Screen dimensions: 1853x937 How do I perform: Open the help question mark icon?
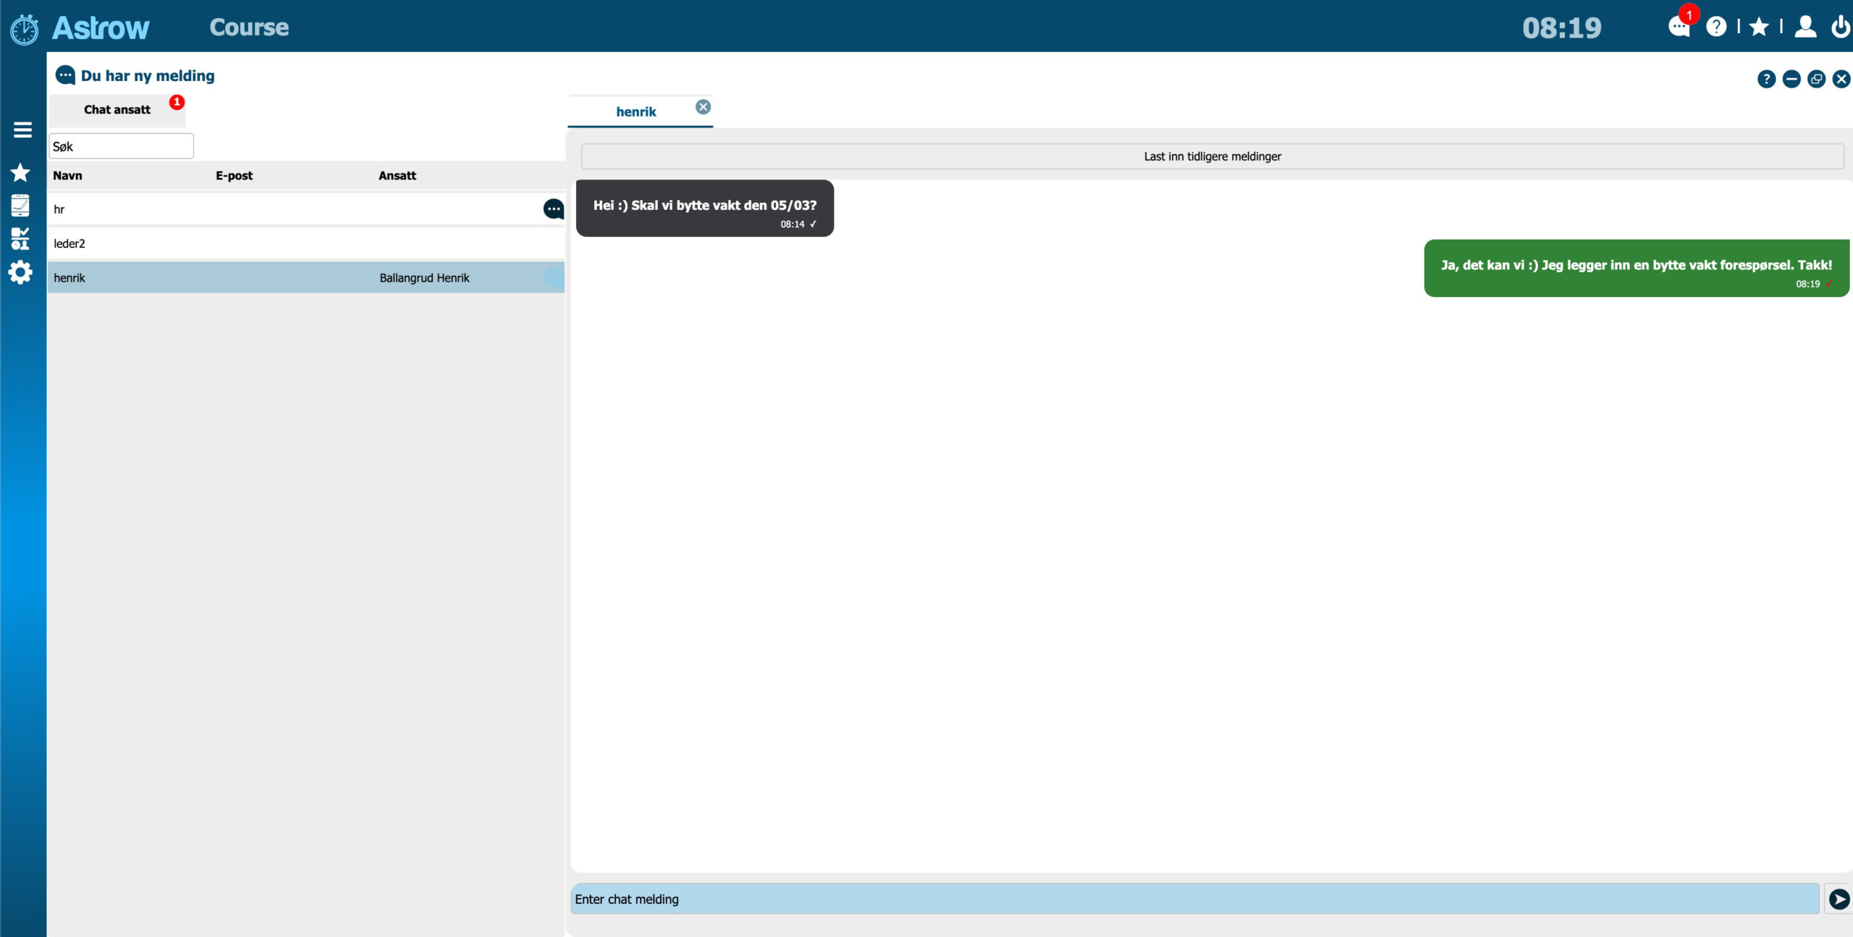click(1717, 28)
